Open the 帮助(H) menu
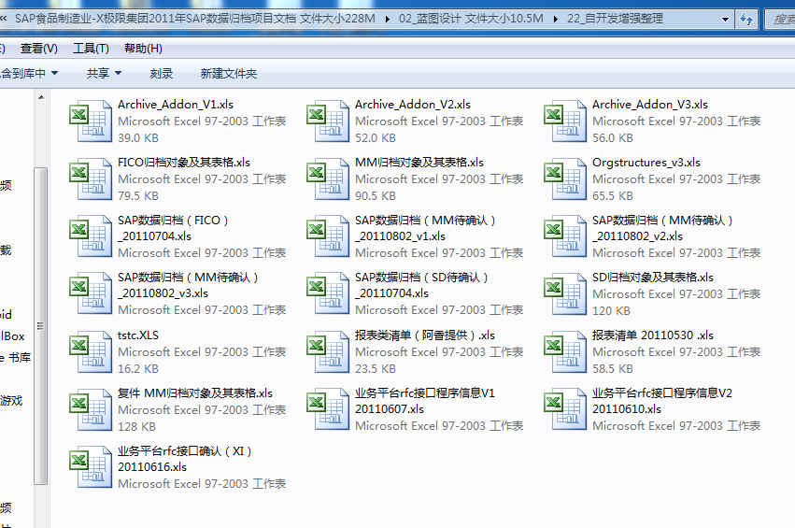This screenshot has height=528, width=795. coord(143,49)
